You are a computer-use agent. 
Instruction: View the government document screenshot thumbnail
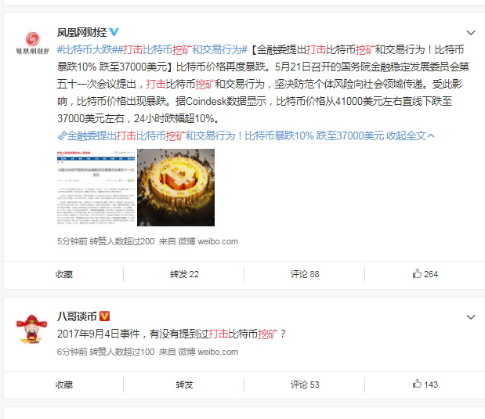(x=96, y=187)
